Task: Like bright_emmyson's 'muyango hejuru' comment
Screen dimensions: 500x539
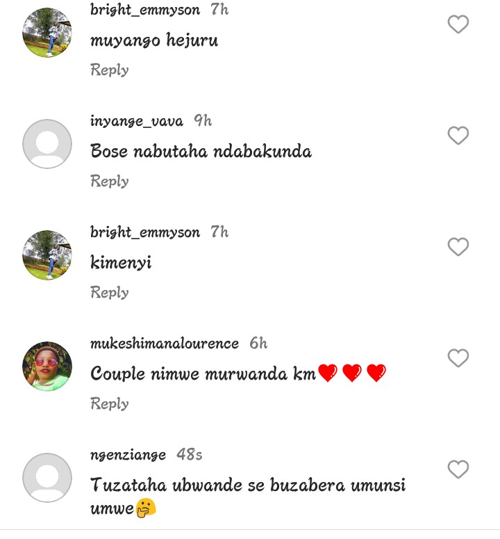Action: (458, 24)
